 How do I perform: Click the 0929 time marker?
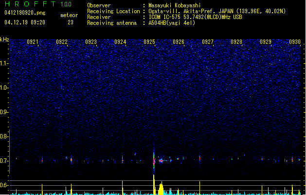[266, 42]
